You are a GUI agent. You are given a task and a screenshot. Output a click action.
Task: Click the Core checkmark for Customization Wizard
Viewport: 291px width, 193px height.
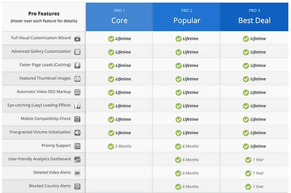click(x=111, y=39)
